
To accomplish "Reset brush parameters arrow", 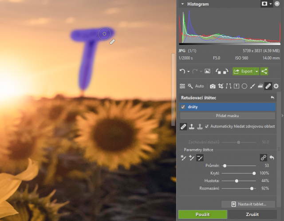I will (272, 158).
